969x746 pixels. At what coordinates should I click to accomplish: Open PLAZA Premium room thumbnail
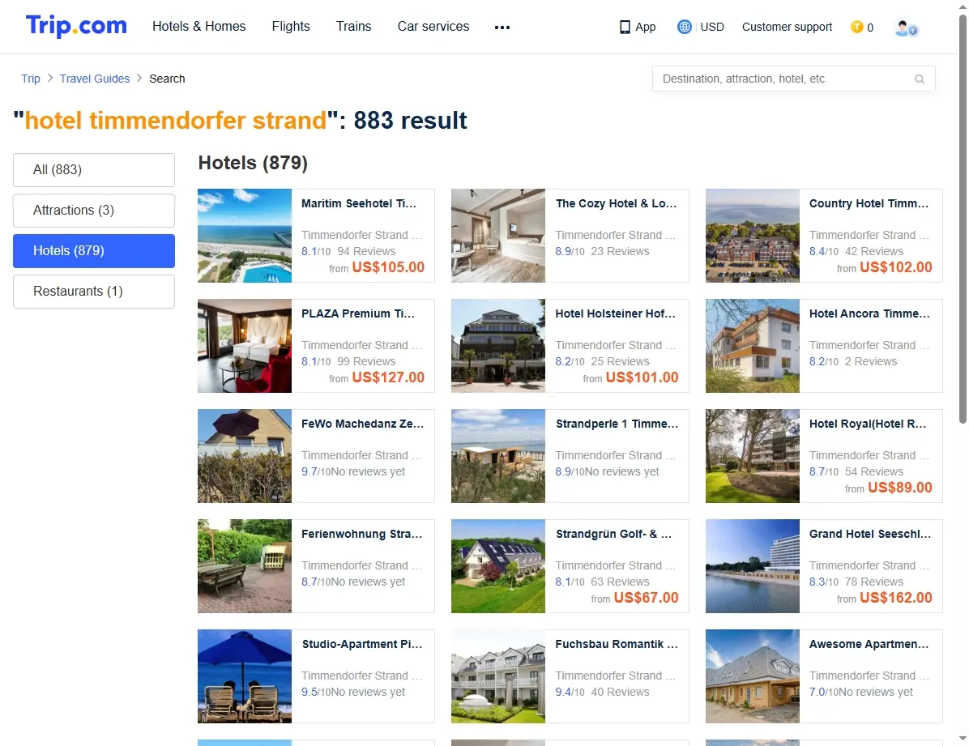[x=245, y=346]
